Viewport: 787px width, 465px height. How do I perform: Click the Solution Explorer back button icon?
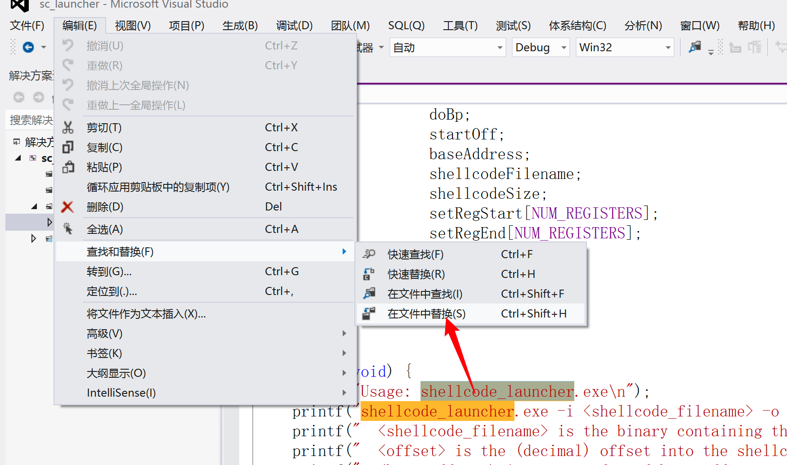[x=19, y=97]
